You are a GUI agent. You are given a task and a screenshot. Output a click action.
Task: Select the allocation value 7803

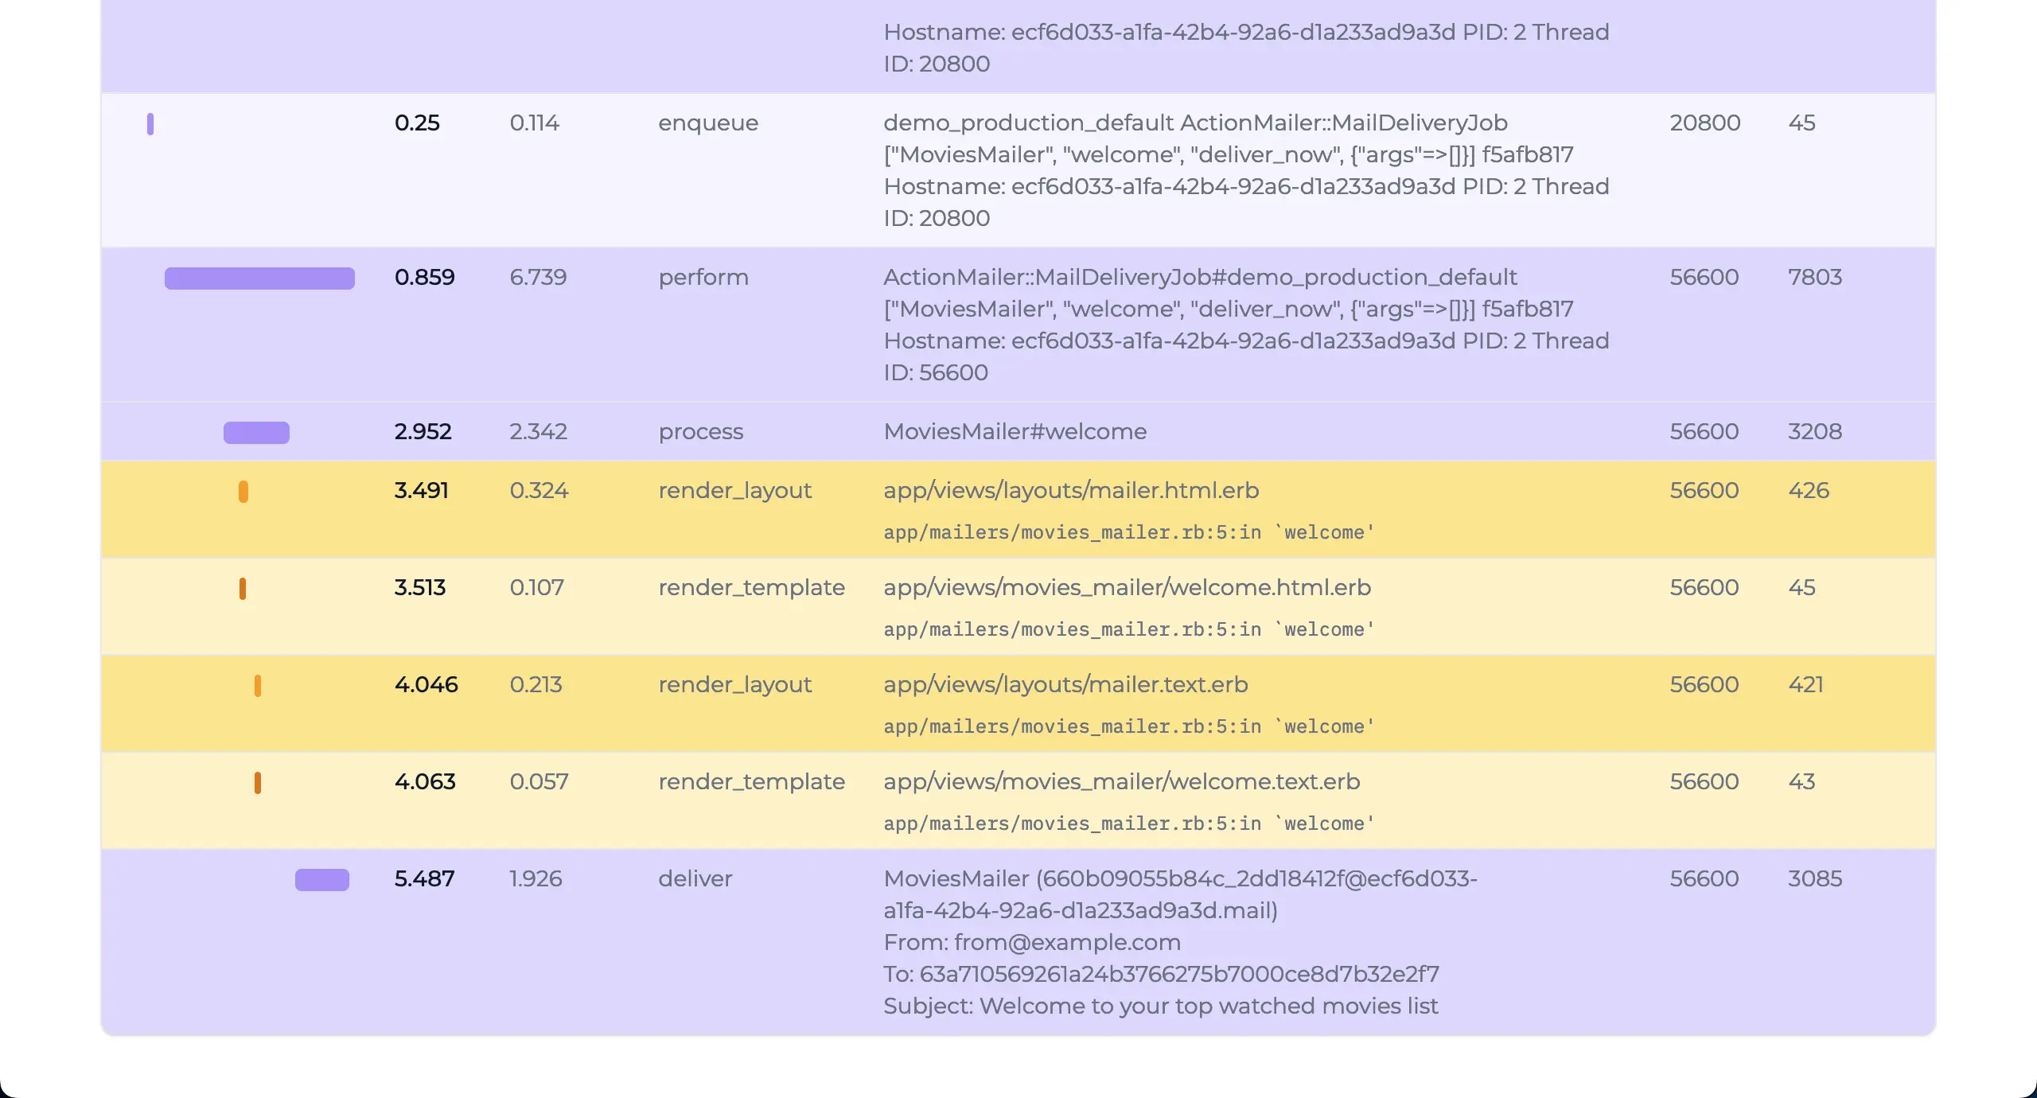point(1815,277)
